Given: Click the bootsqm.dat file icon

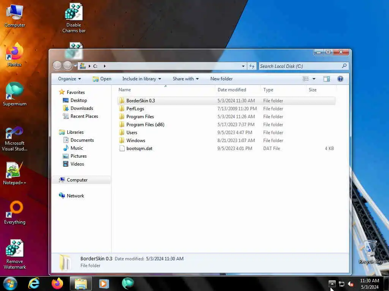Looking at the screenshot, I should (122, 148).
